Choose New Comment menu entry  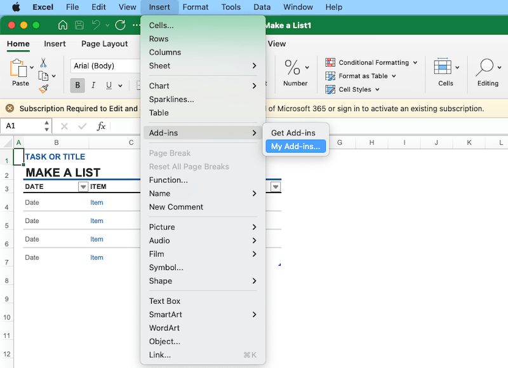click(x=203, y=207)
